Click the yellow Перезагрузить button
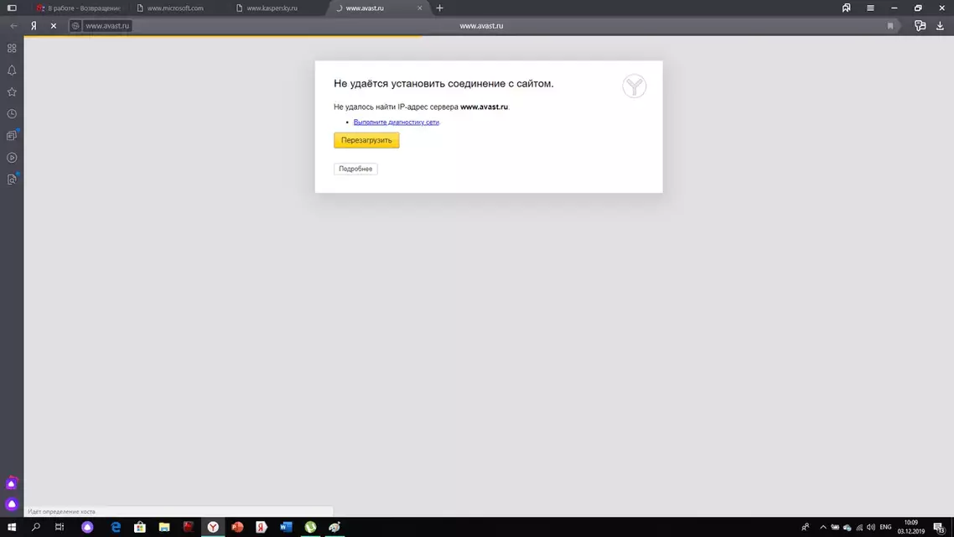Viewport: 954px width, 537px height. coord(366,140)
